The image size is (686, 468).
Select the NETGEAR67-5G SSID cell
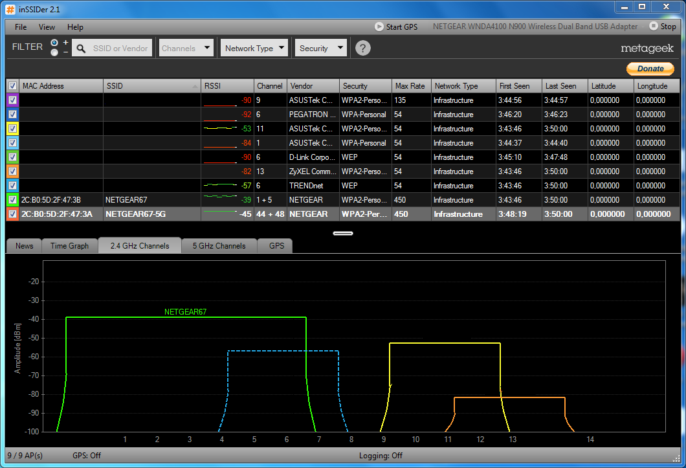pyautogui.click(x=152, y=214)
